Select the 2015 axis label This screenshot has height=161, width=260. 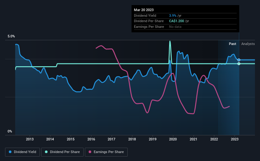[x=71, y=139]
